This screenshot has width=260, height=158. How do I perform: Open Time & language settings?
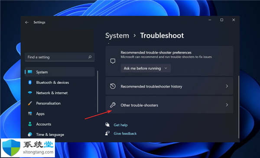click(x=50, y=135)
